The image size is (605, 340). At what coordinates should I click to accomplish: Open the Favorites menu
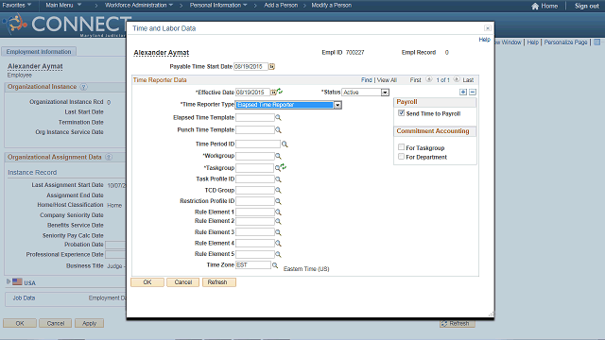point(17,5)
